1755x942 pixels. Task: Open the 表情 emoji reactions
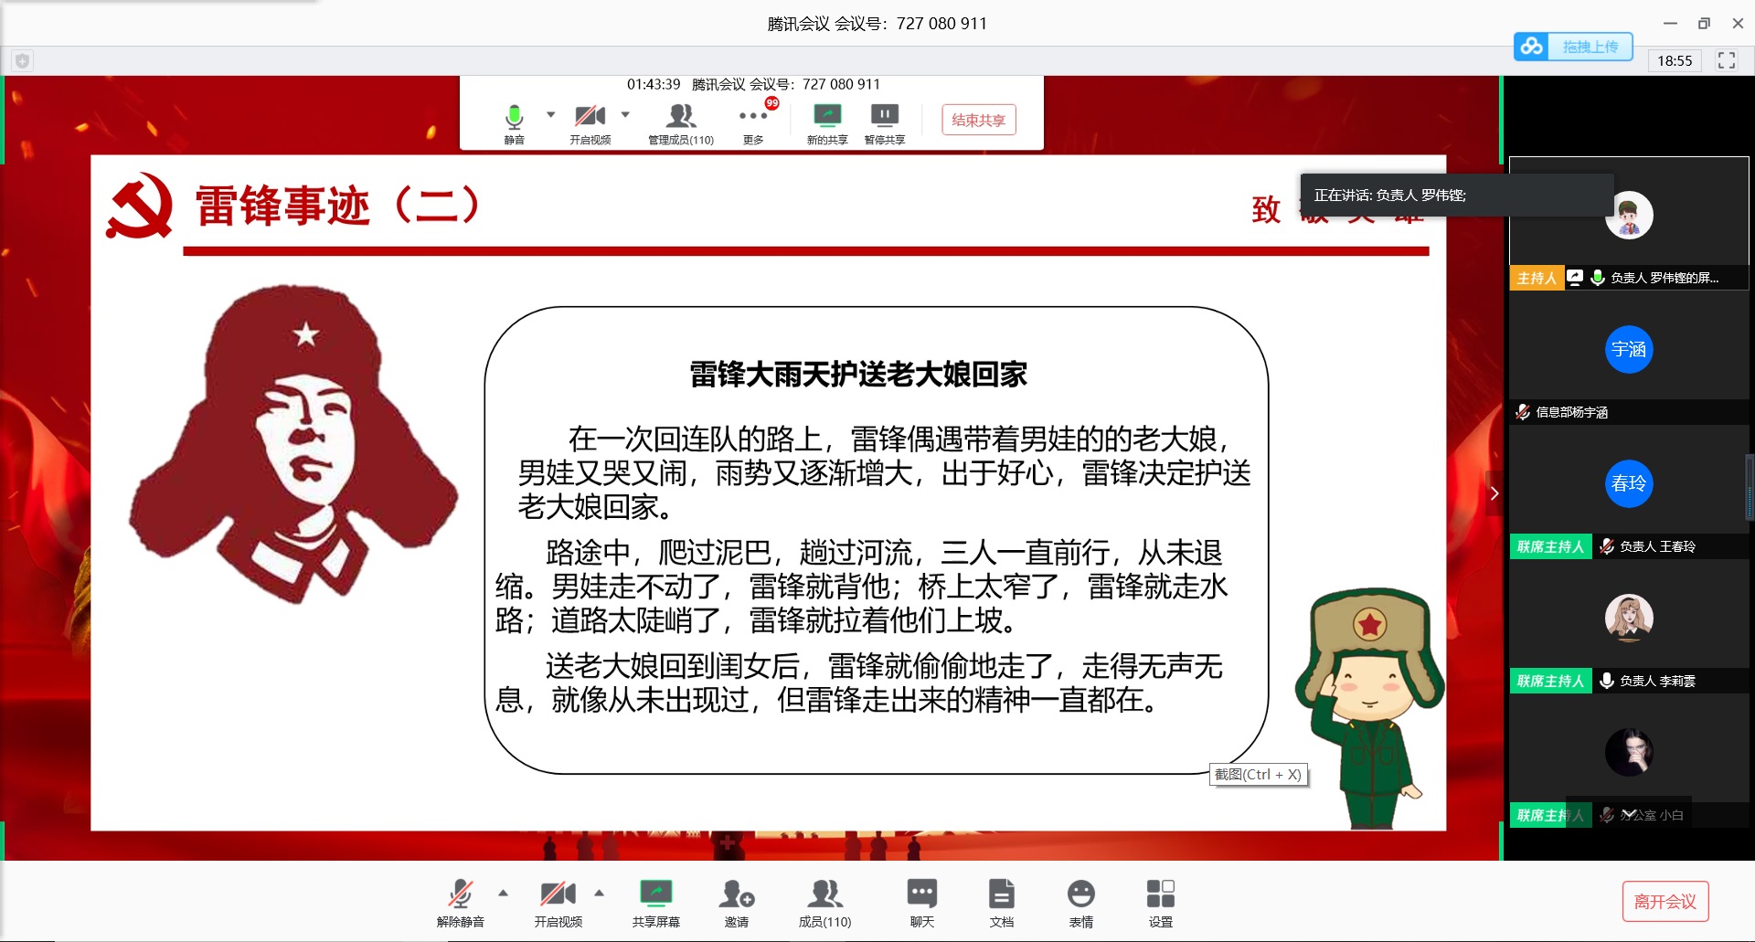click(1080, 894)
